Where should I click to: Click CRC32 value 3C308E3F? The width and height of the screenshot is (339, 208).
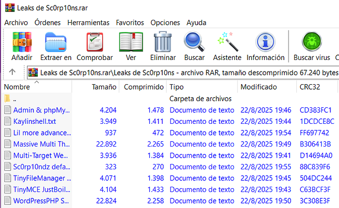pos(315,201)
